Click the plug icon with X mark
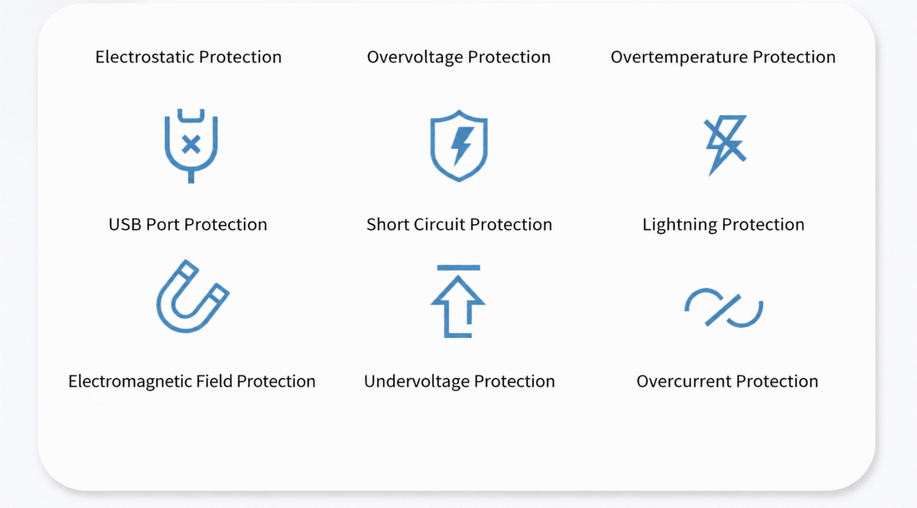Viewport: 917px width, 508px height. 191,146
